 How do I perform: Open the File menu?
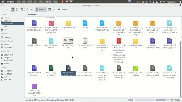(19, 2)
